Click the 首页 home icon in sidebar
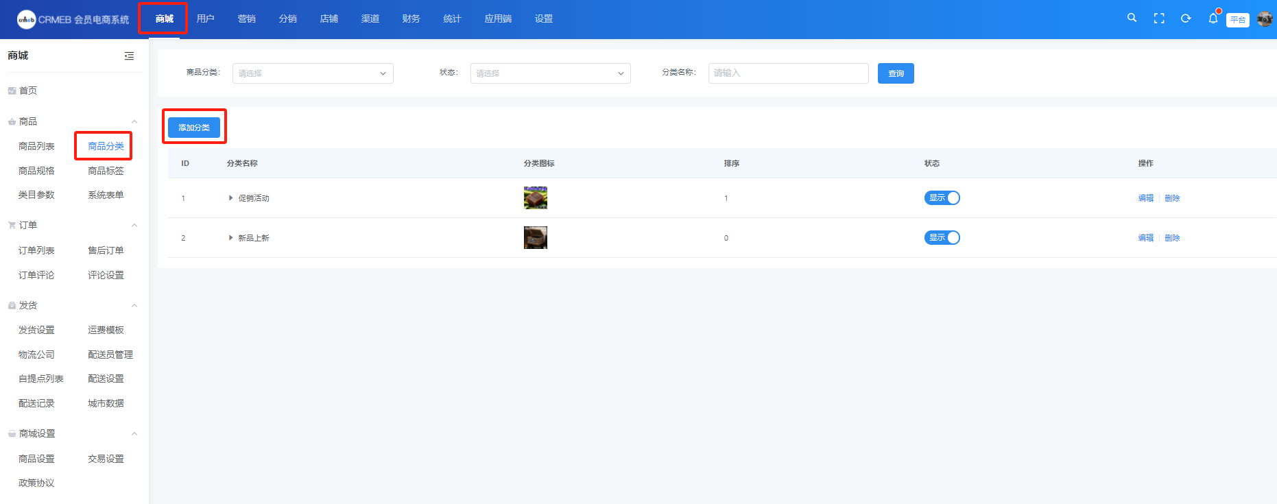This screenshot has width=1277, height=504. click(12, 91)
